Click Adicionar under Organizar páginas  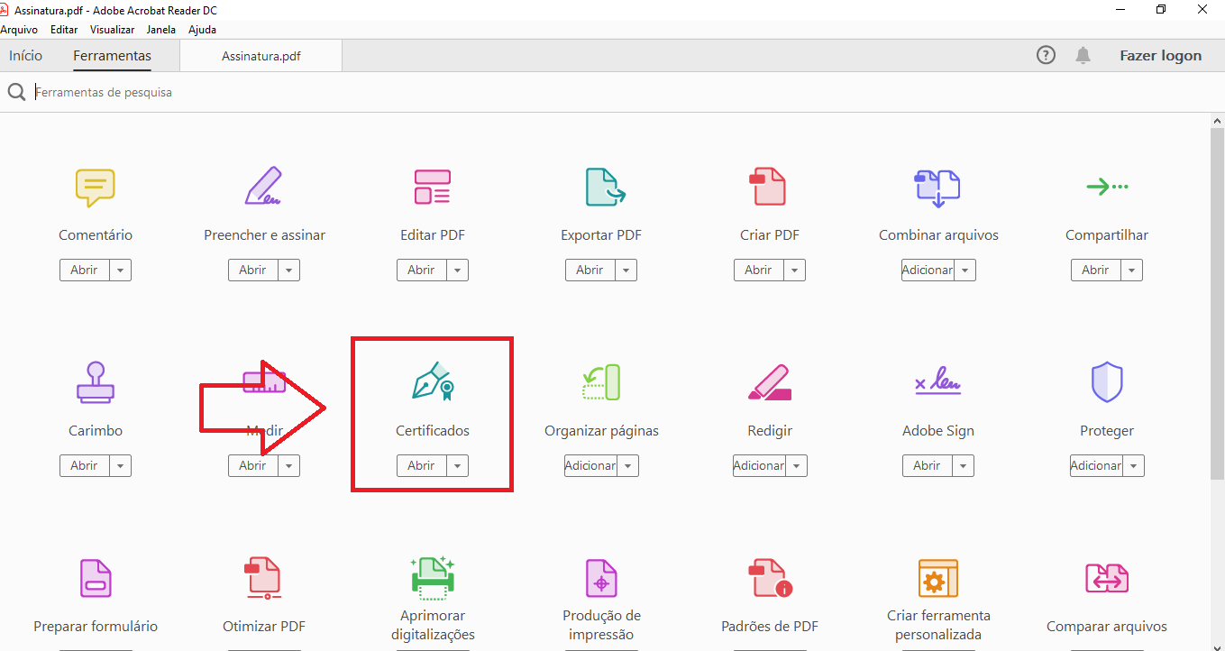click(590, 465)
